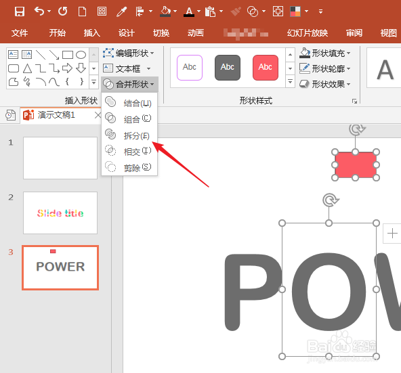Select the right block arrow shape
This screenshot has height=373, width=401.
68,68
